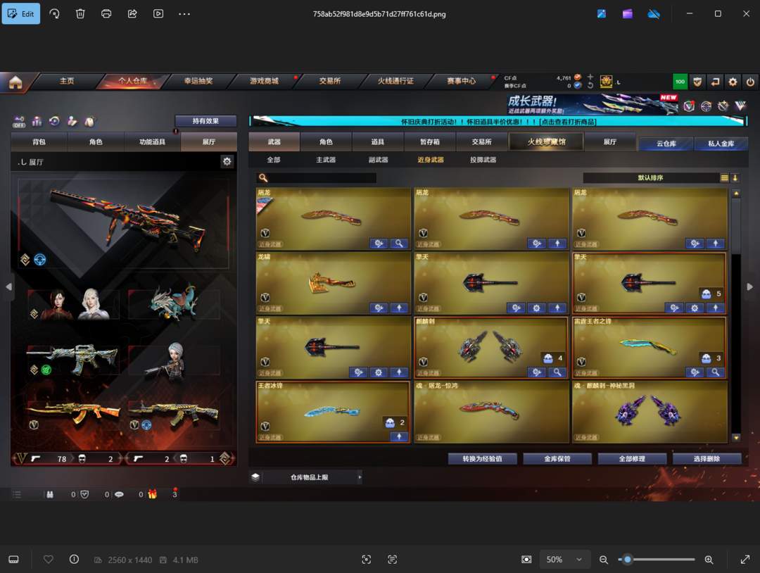Click the gift box icon in bottom bar

tap(152, 494)
